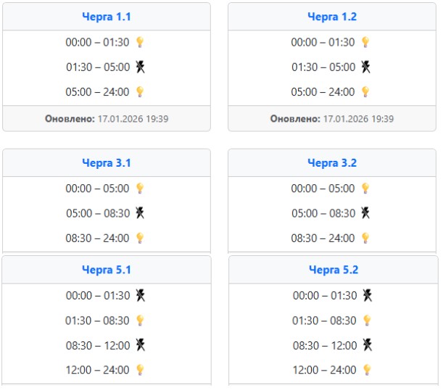
Task: Click lightbulb icon beside 12:00–24:00 in Черга 5.2
Action: pyautogui.click(x=368, y=370)
